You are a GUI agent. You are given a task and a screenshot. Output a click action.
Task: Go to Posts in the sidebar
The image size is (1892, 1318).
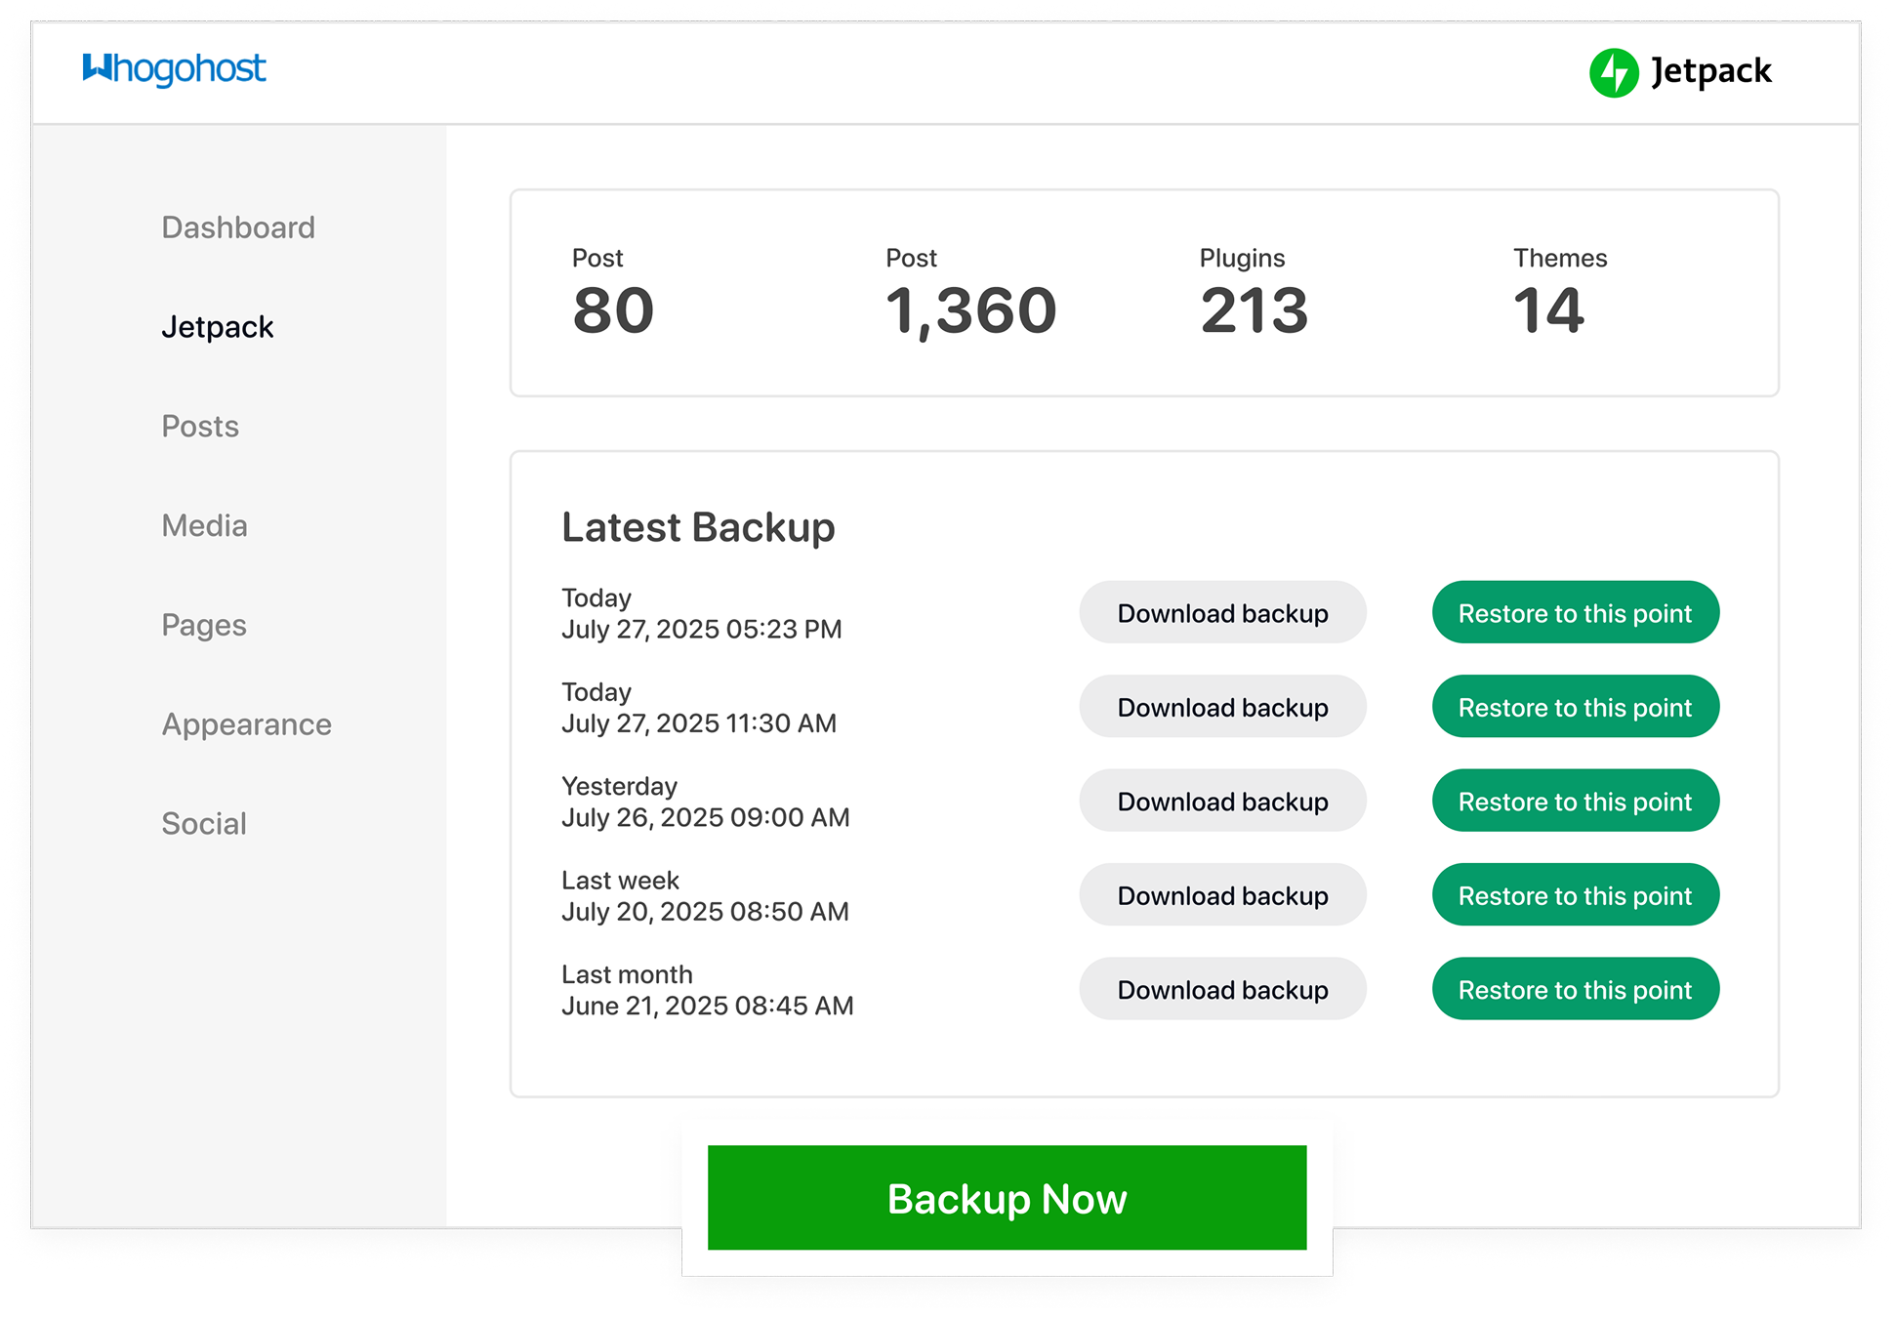(x=200, y=427)
